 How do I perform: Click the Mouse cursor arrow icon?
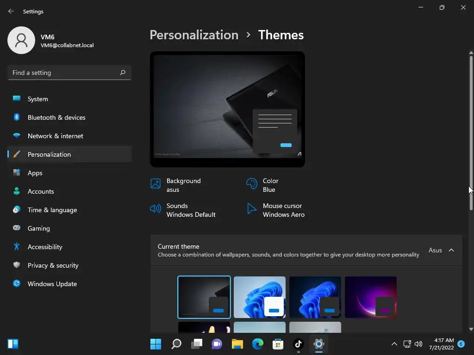point(251,208)
